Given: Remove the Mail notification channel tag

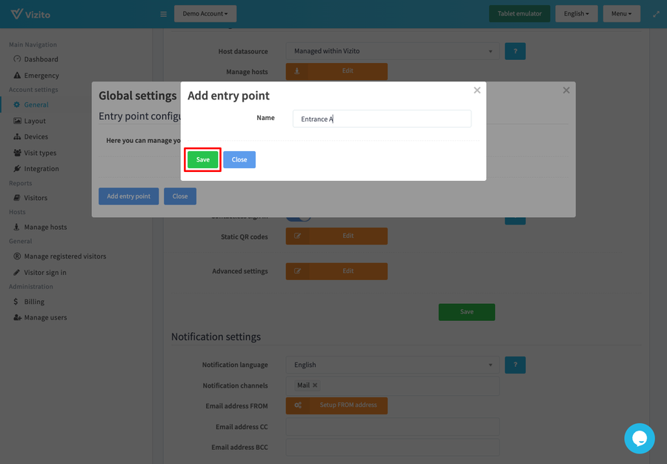Looking at the screenshot, I should (315, 385).
